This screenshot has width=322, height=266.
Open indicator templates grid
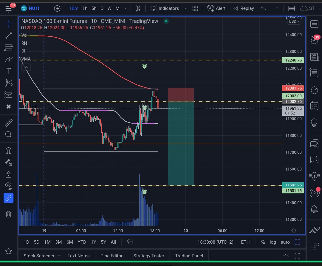click(195, 8)
